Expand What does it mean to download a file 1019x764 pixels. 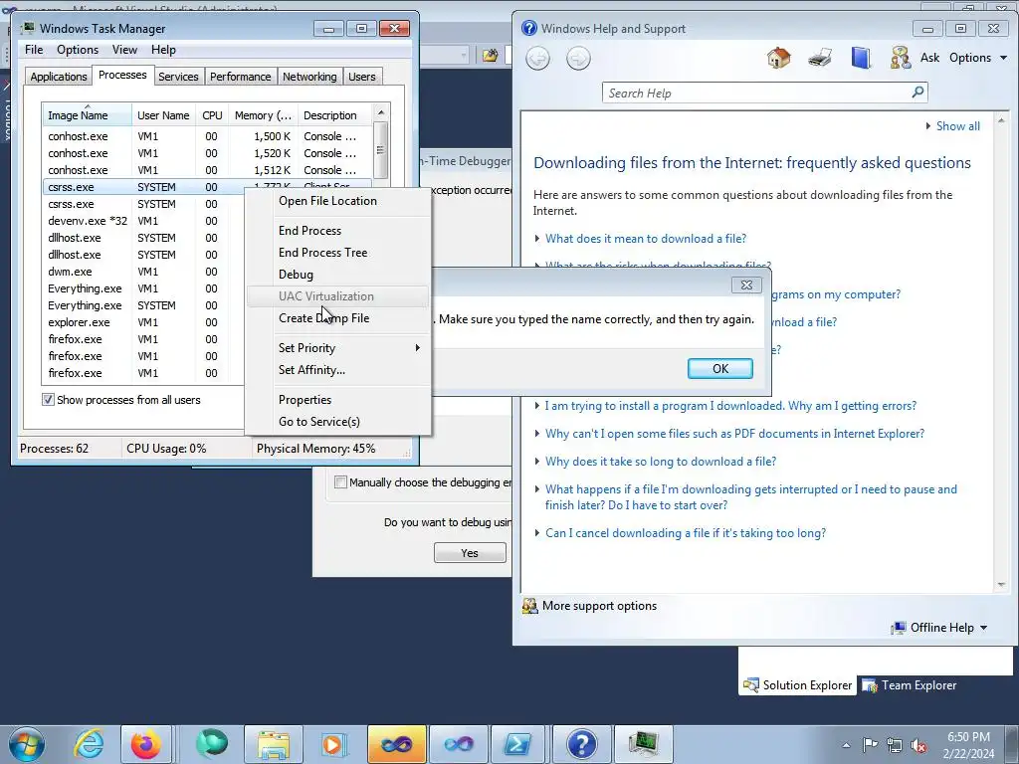[x=645, y=239]
